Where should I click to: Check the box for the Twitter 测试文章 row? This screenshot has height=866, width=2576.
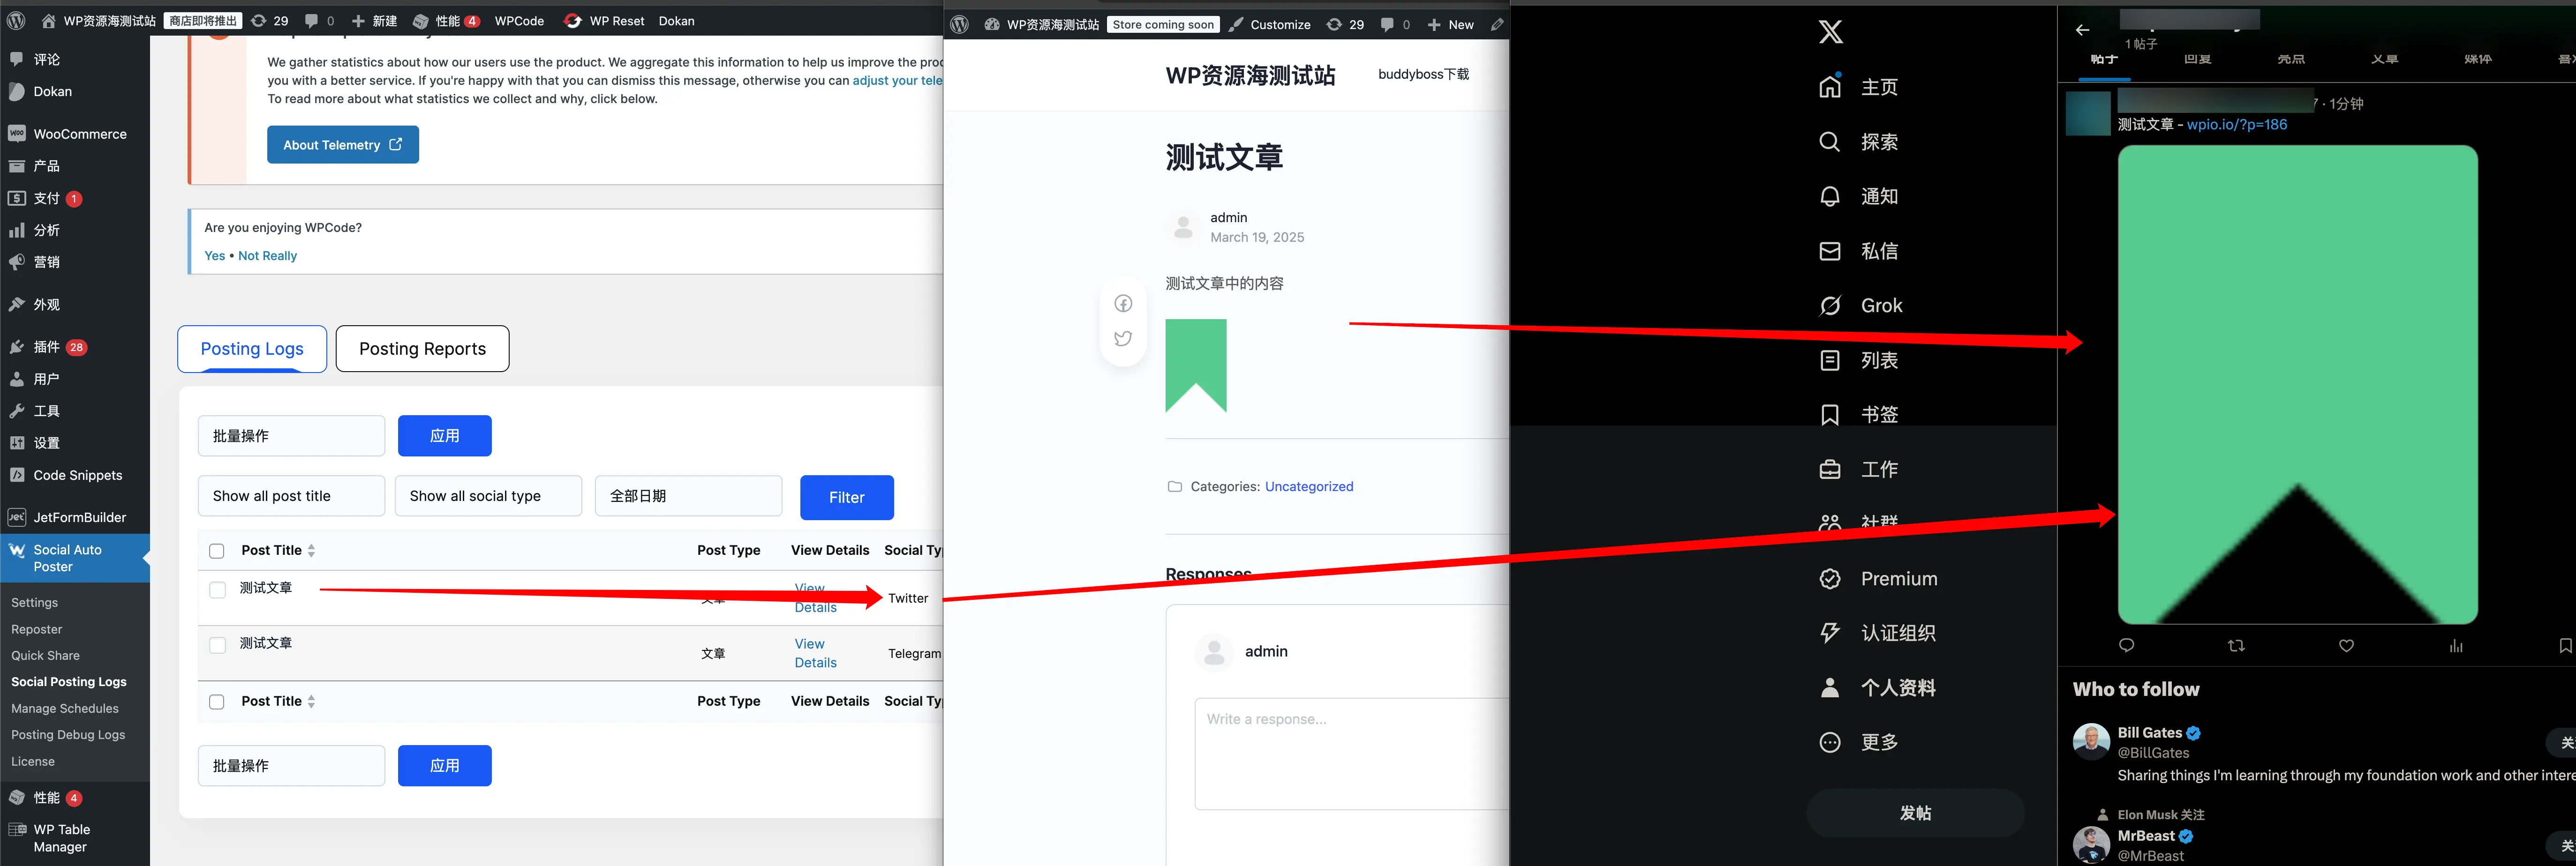point(217,590)
